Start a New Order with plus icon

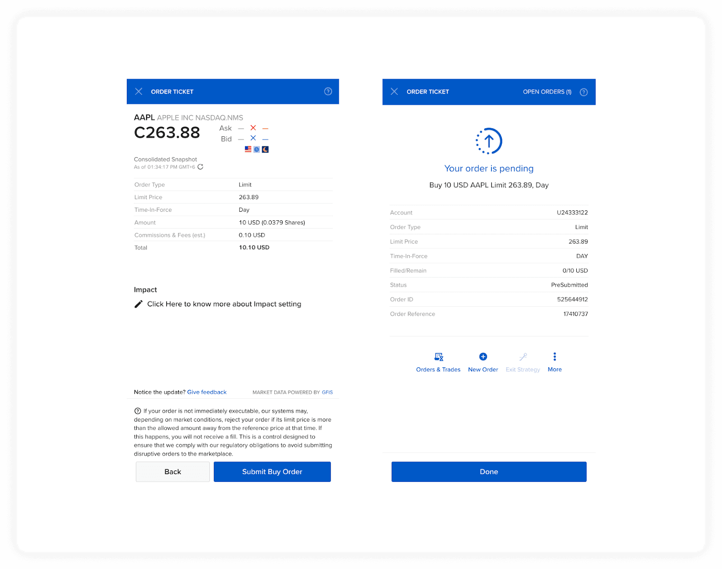(x=483, y=362)
